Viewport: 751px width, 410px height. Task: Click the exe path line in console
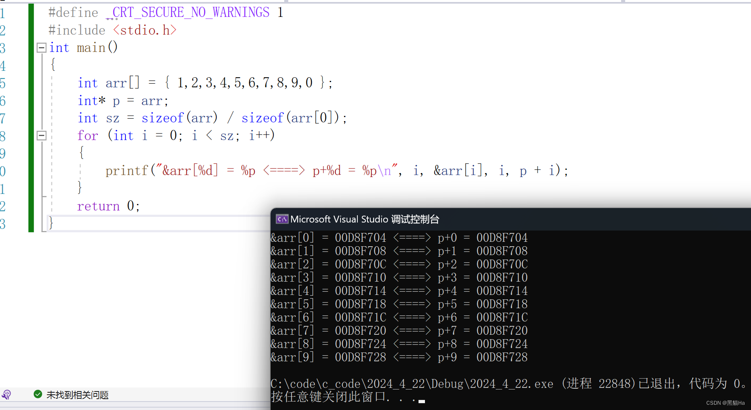(509, 383)
